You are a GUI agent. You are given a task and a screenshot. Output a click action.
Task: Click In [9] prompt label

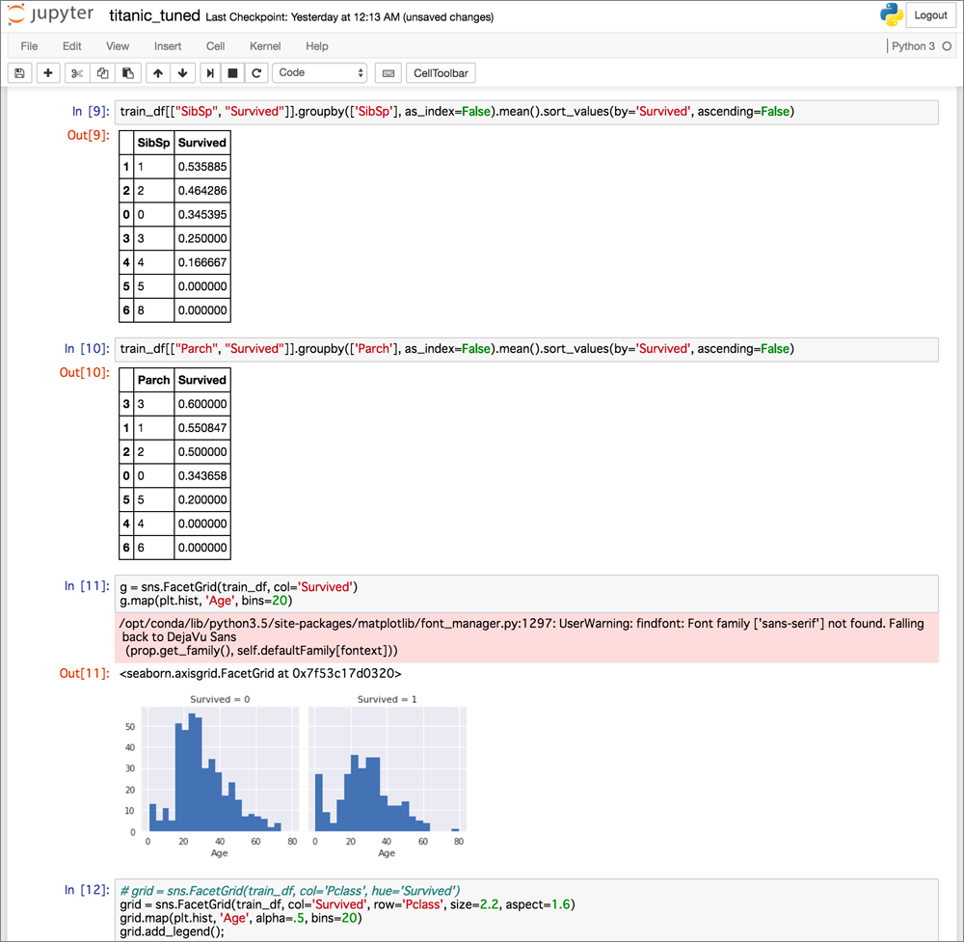(x=91, y=111)
